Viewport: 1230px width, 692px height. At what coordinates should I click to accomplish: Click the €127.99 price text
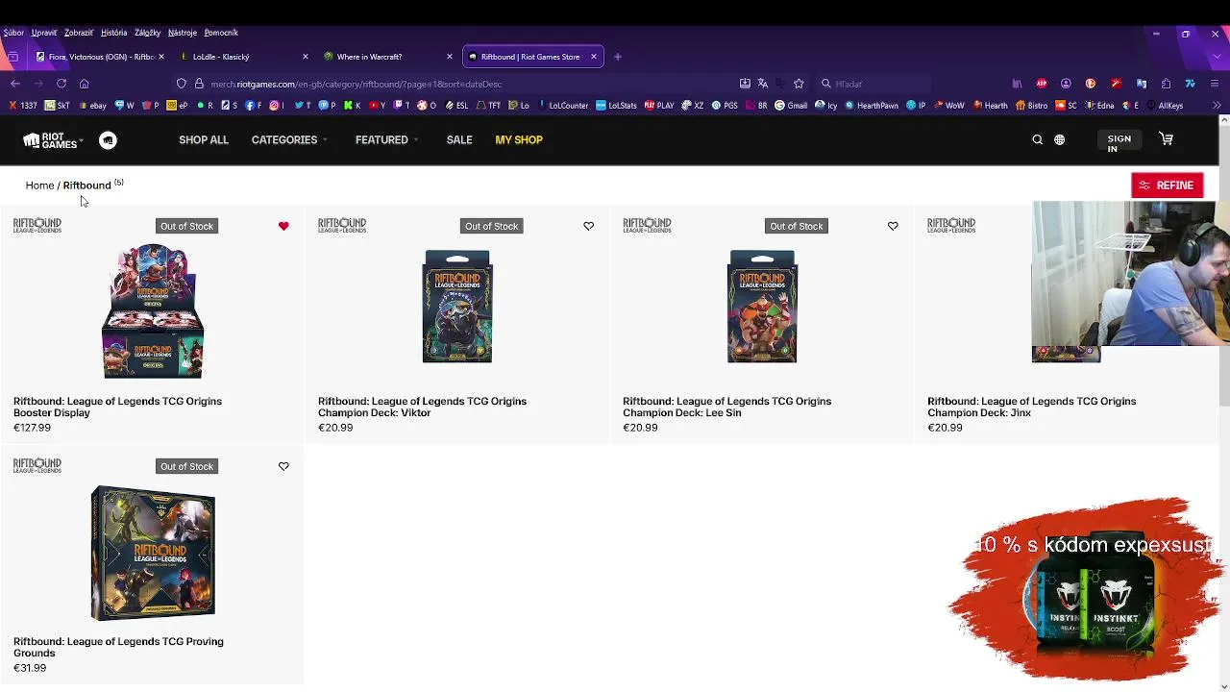32,428
